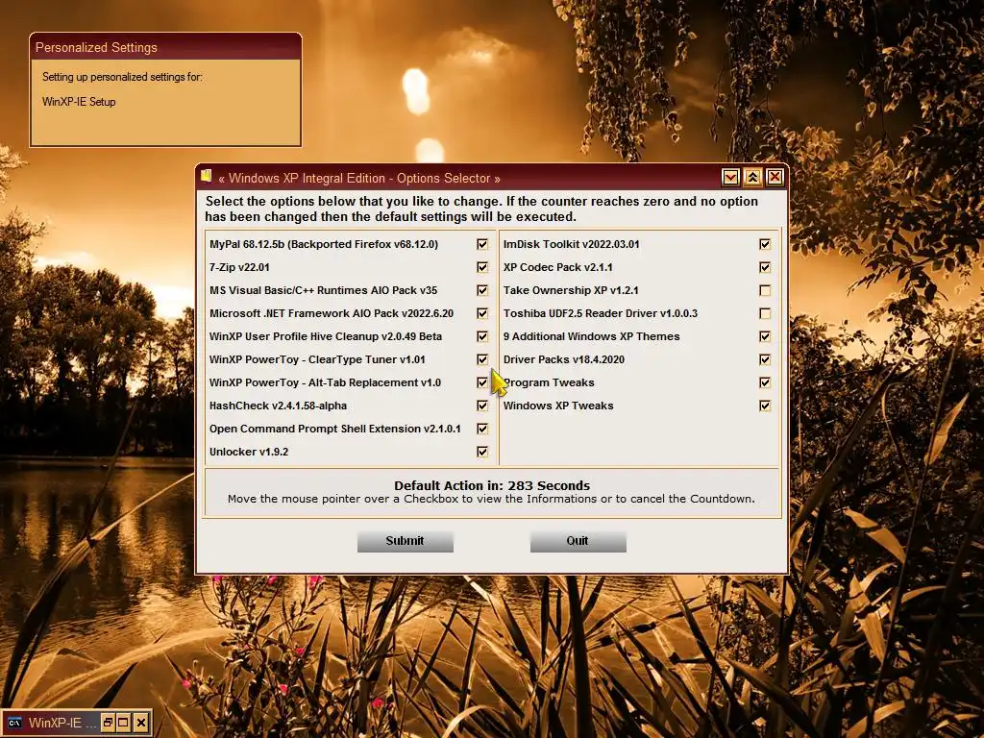Close the Options Selector window
Viewport: 984px width, 738px height.
[775, 178]
